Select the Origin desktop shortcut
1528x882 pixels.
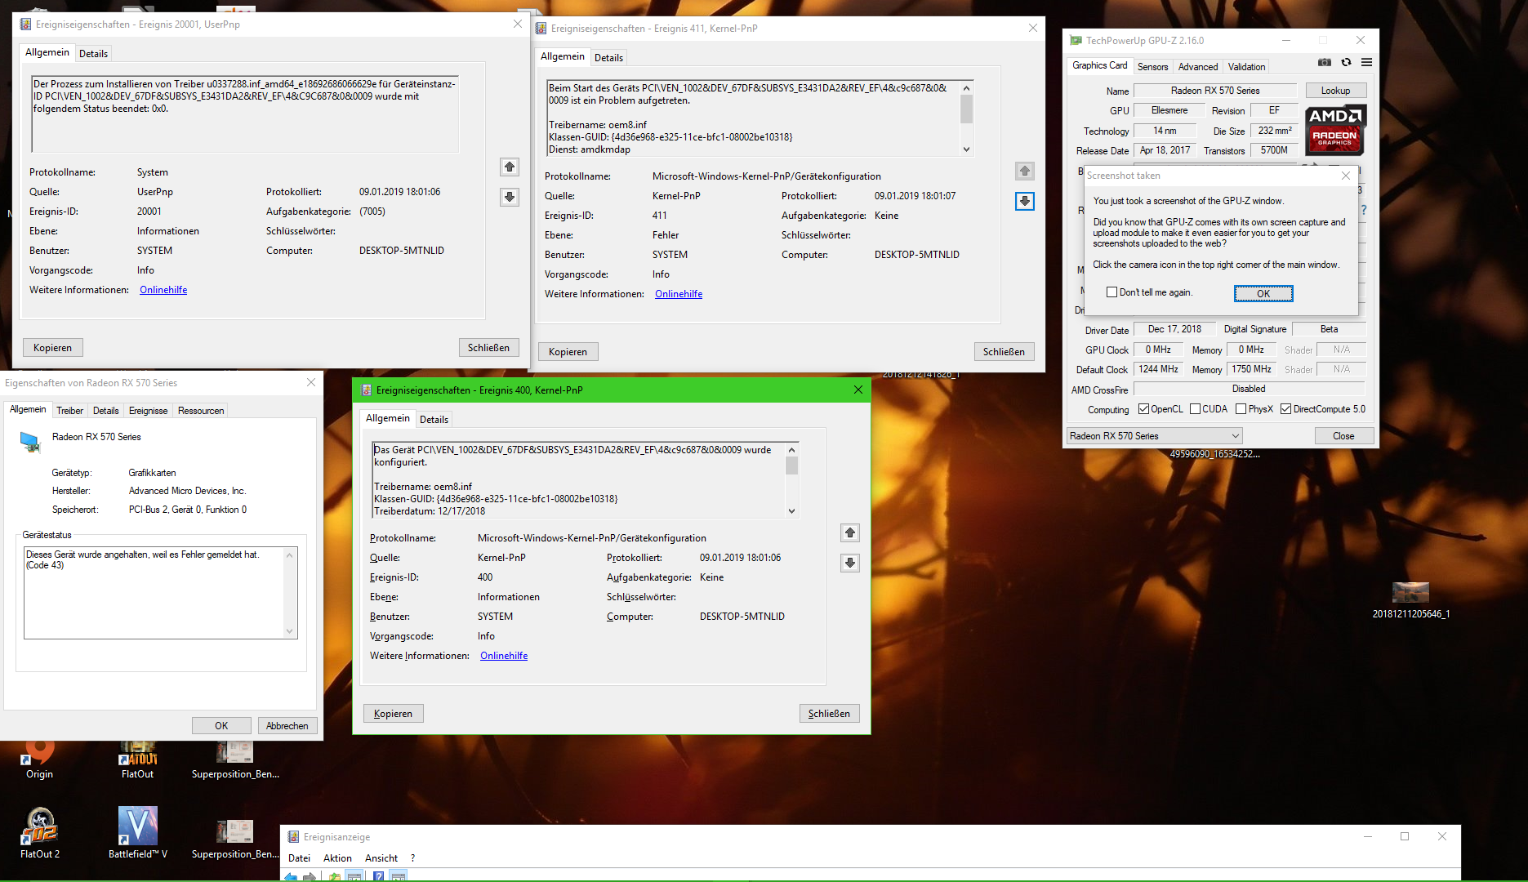click(39, 759)
